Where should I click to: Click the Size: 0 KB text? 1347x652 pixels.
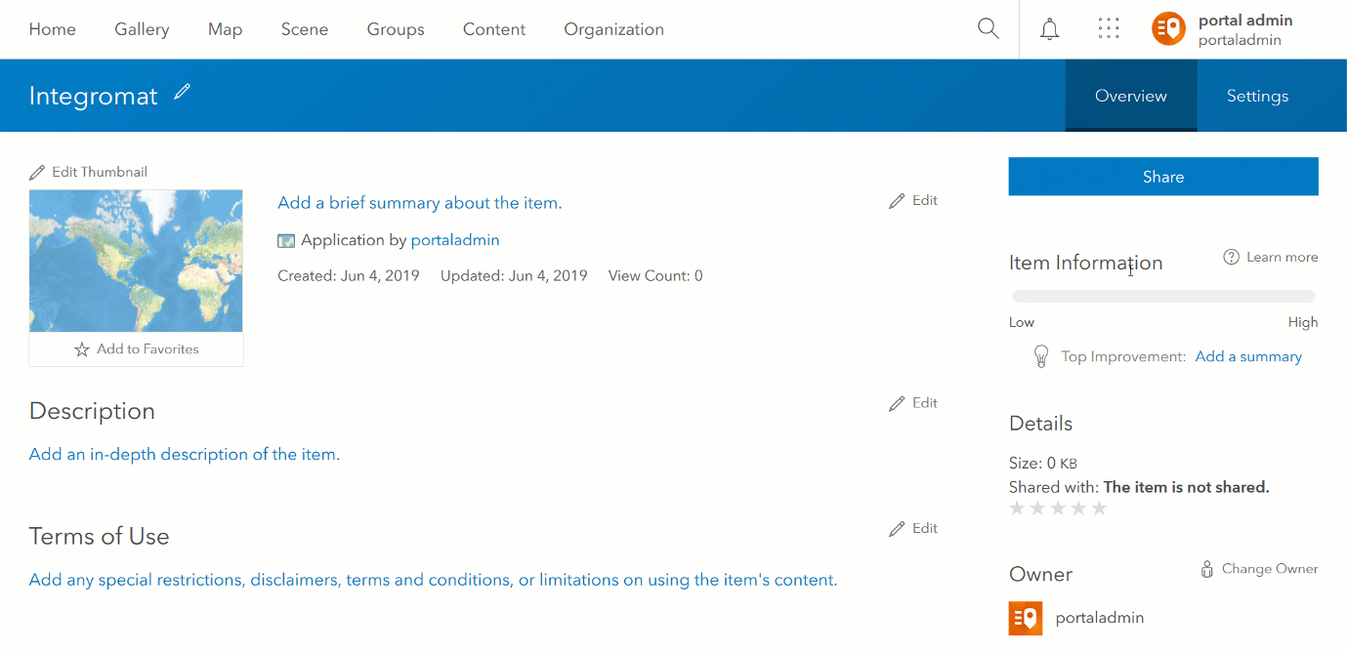click(x=1043, y=464)
